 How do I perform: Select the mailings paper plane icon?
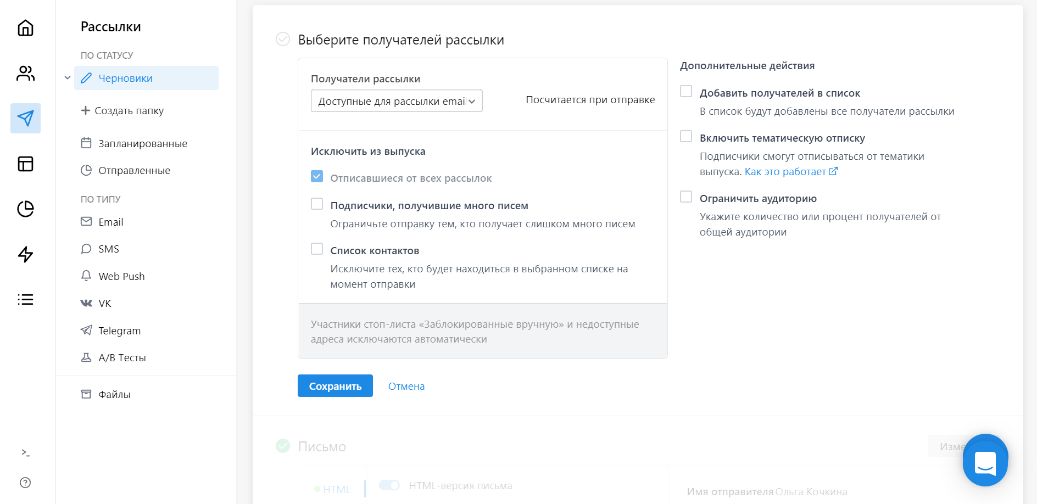pyautogui.click(x=25, y=118)
